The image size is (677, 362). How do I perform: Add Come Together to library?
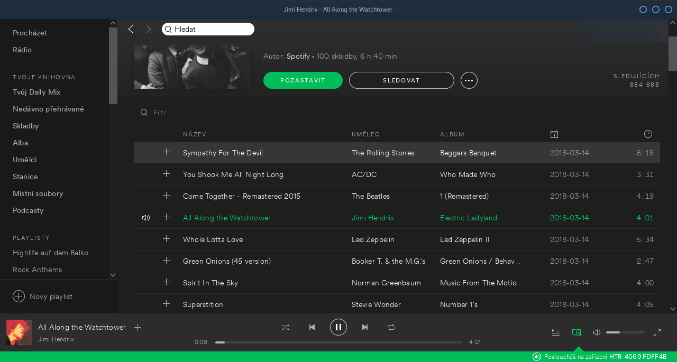167,196
